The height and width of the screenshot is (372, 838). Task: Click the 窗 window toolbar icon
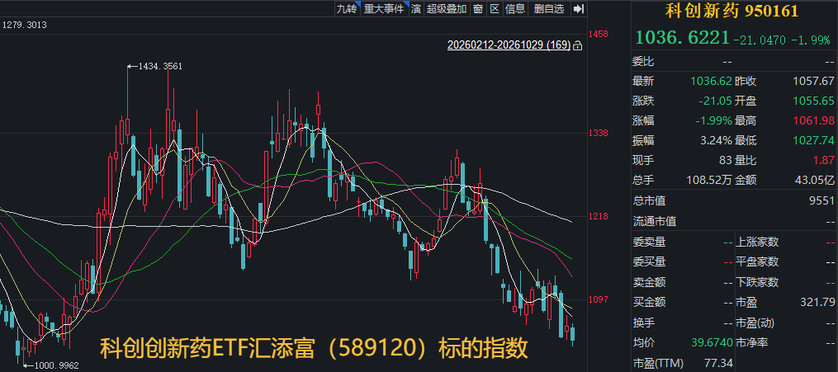478,8
